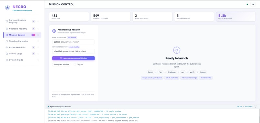
Task: Click the NECRO hexagon logo icon
Action: [x=7, y=8]
